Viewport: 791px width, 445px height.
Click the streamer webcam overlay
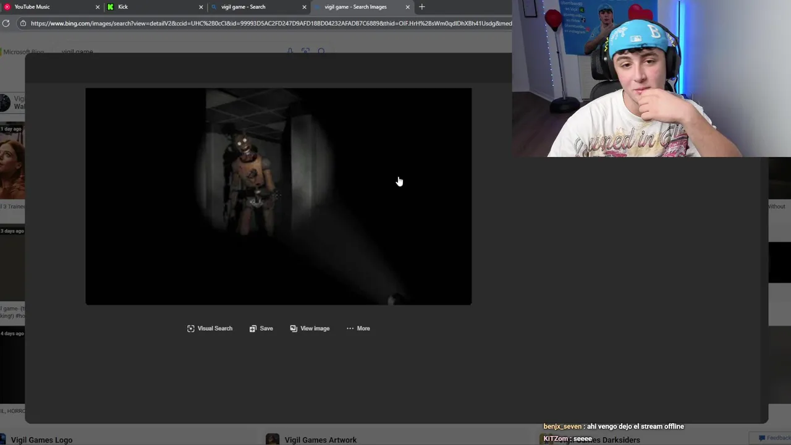651,78
